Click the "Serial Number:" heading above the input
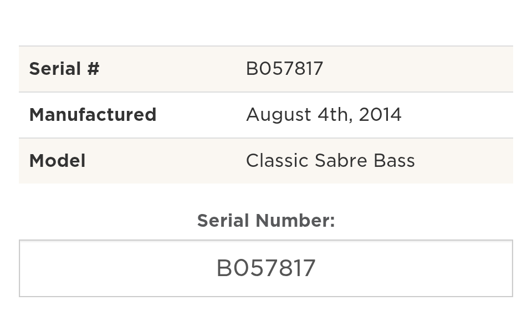The height and width of the screenshot is (321, 532). point(266,221)
